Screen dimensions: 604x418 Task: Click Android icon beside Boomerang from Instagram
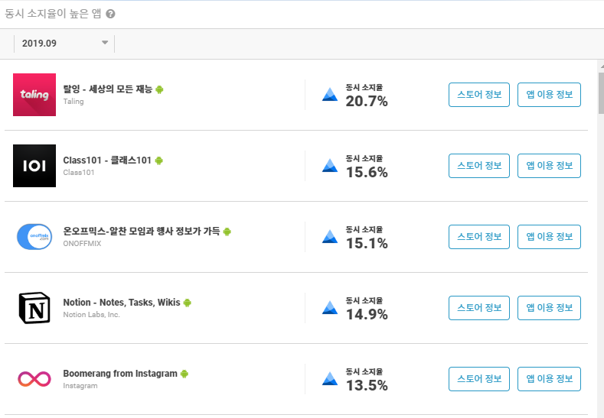[184, 374]
